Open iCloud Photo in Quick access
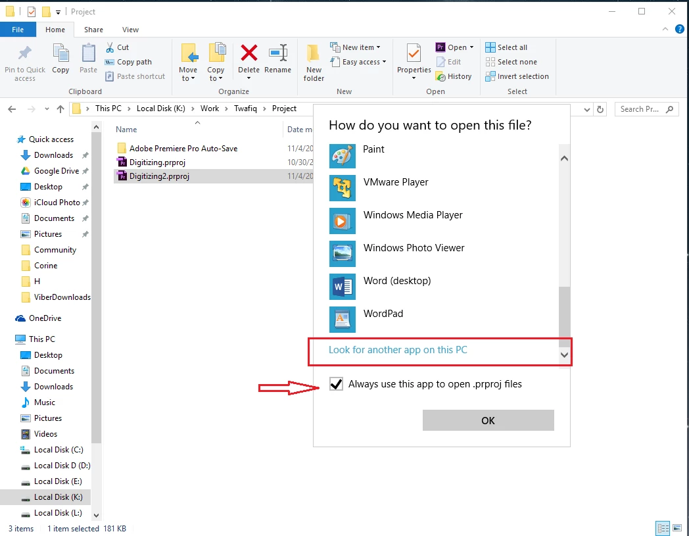This screenshot has width=689, height=536. tap(57, 203)
